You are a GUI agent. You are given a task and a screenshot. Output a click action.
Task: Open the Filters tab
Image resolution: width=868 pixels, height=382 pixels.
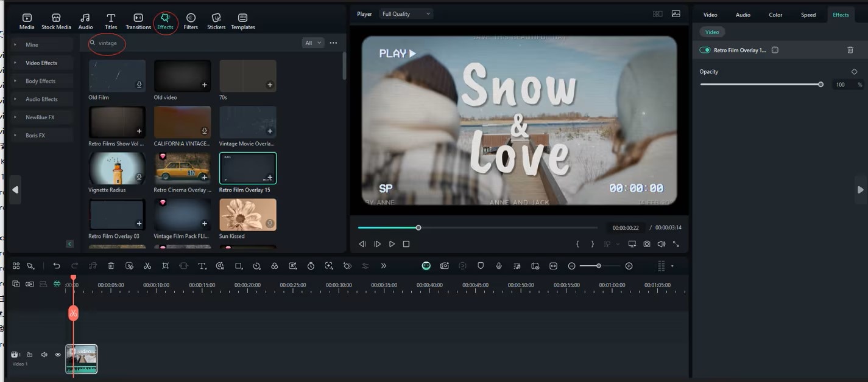[191, 21]
